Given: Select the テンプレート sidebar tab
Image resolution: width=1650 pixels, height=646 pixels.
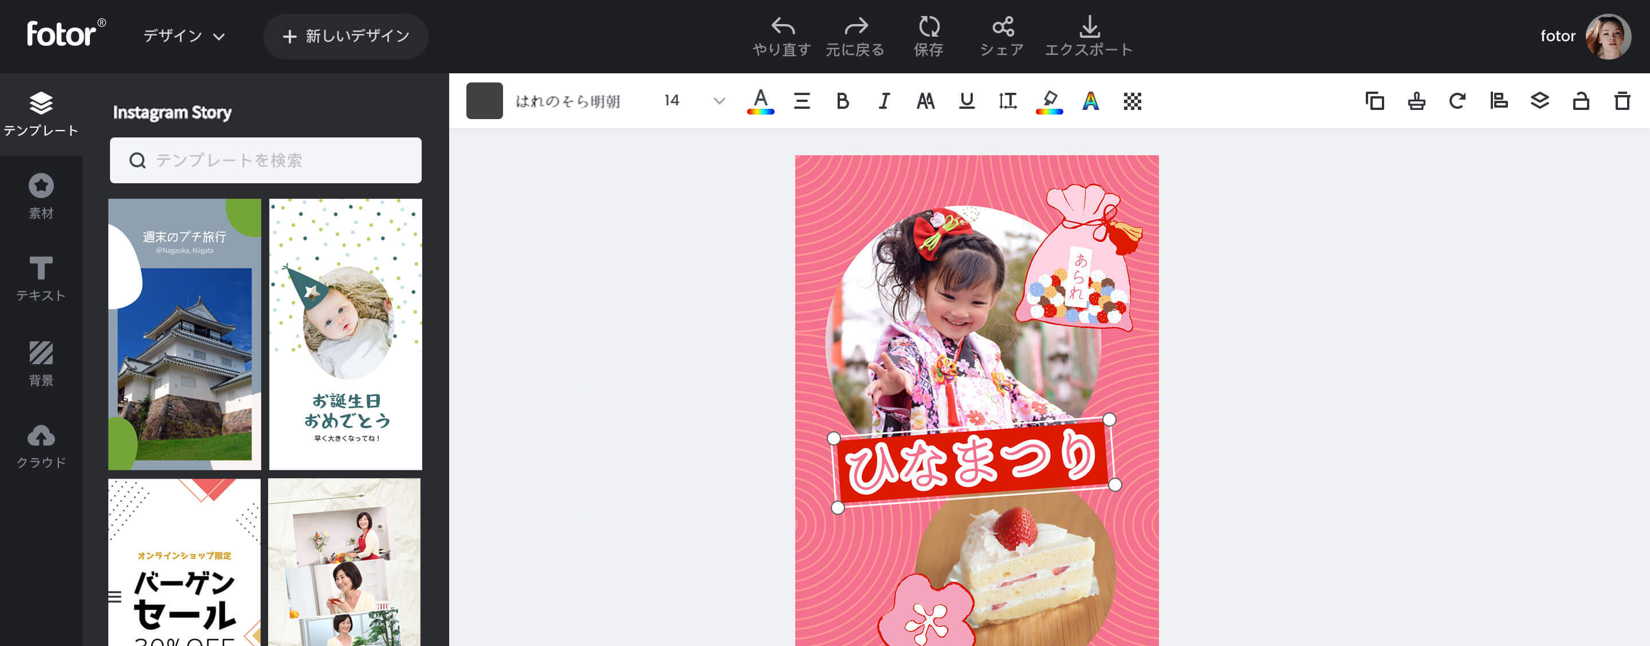Looking at the screenshot, I should coord(41,114).
